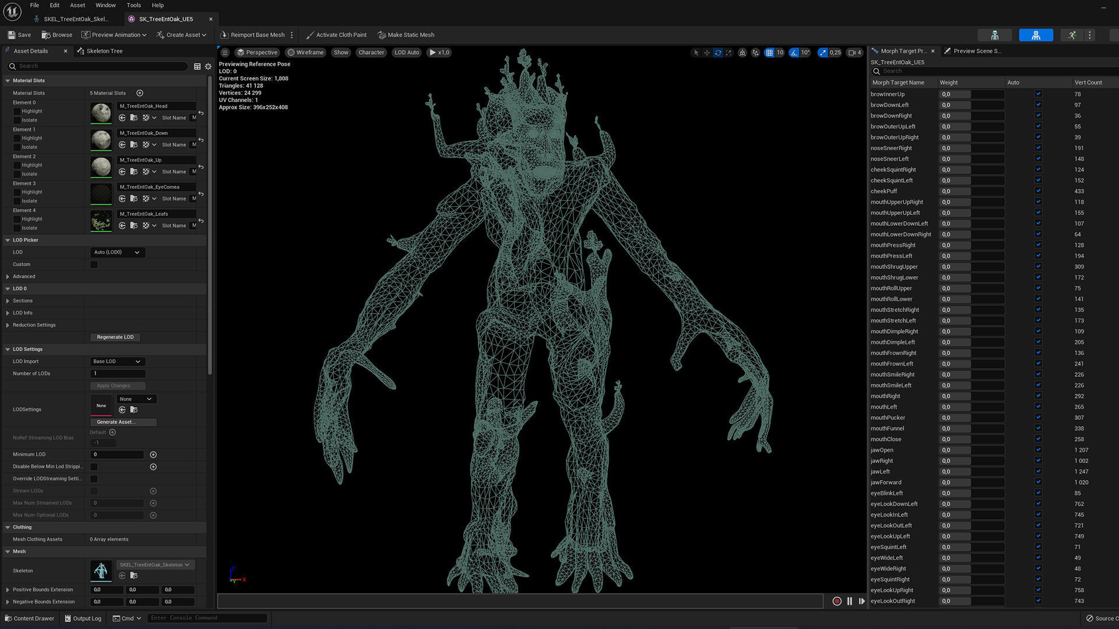Switch to Skeleton Tree tab
This screenshot has width=1119, height=629.
pyautogui.click(x=100, y=51)
